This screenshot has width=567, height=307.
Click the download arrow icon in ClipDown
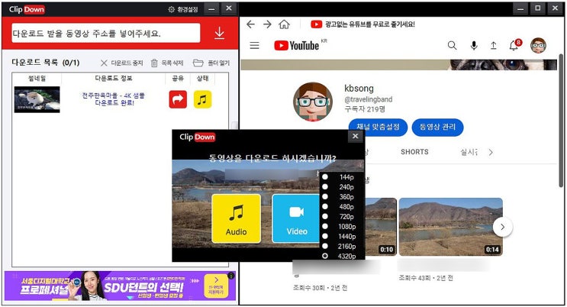[219, 34]
